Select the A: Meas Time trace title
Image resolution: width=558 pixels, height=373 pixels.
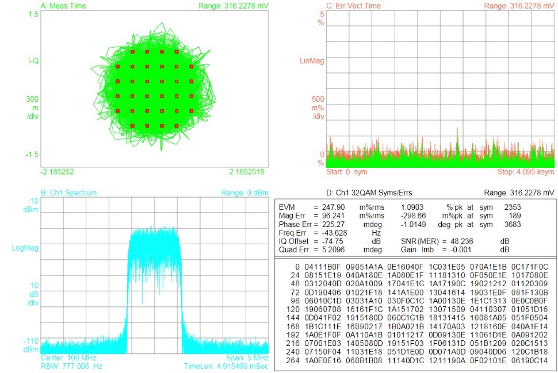pos(64,6)
